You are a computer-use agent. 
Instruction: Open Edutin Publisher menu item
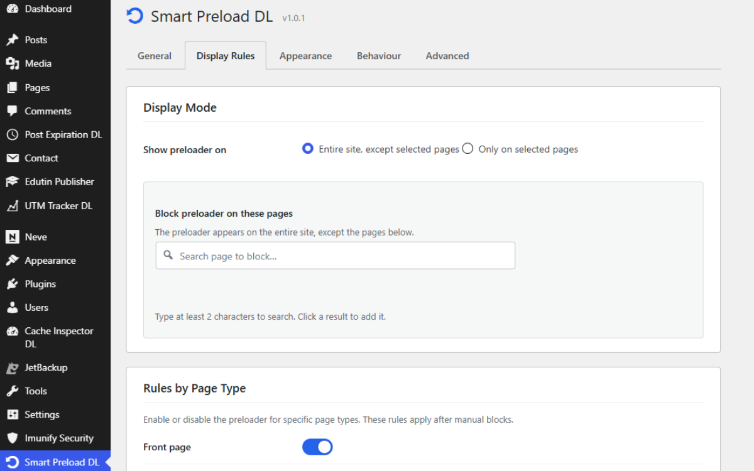[x=55, y=181]
